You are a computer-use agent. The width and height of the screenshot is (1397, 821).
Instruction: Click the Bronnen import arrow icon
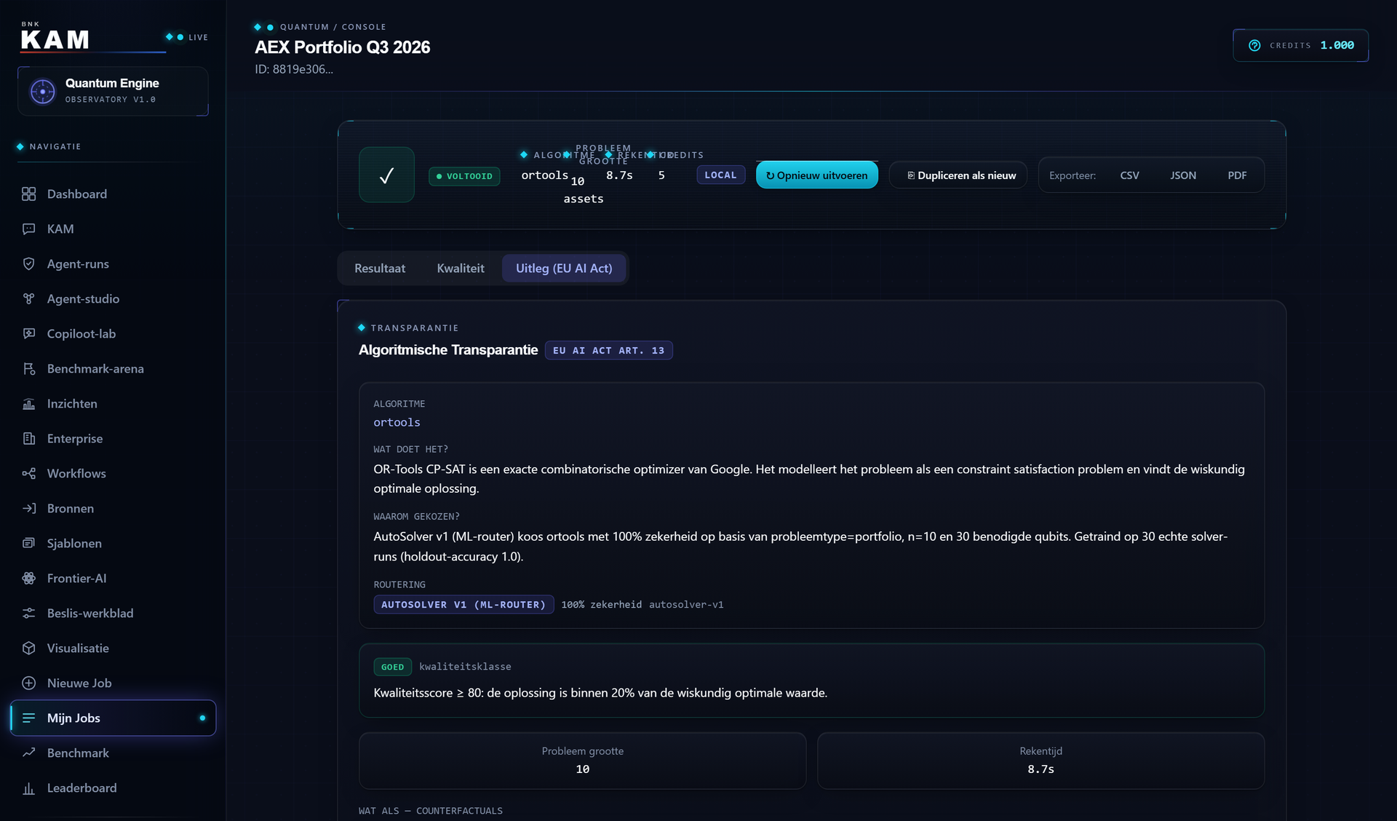(28, 508)
